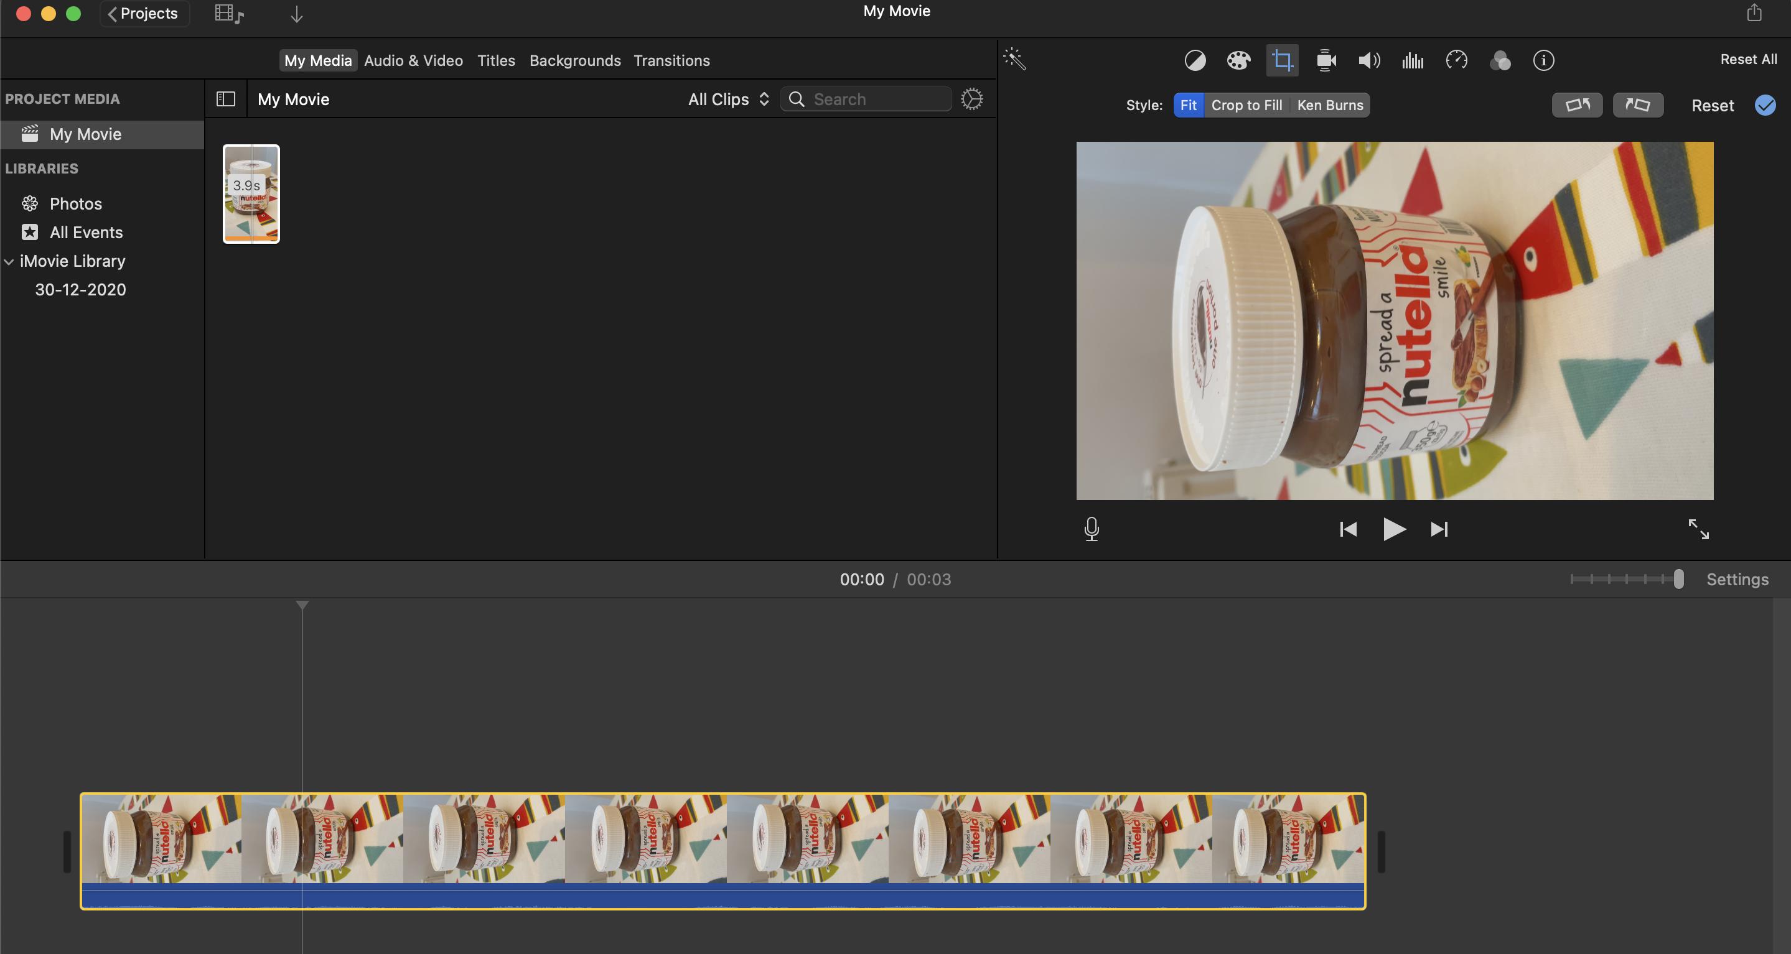Image resolution: width=1791 pixels, height=954 pixels.
Task: Rotate the clip counterclockwise
Action: click(1577, 105)
